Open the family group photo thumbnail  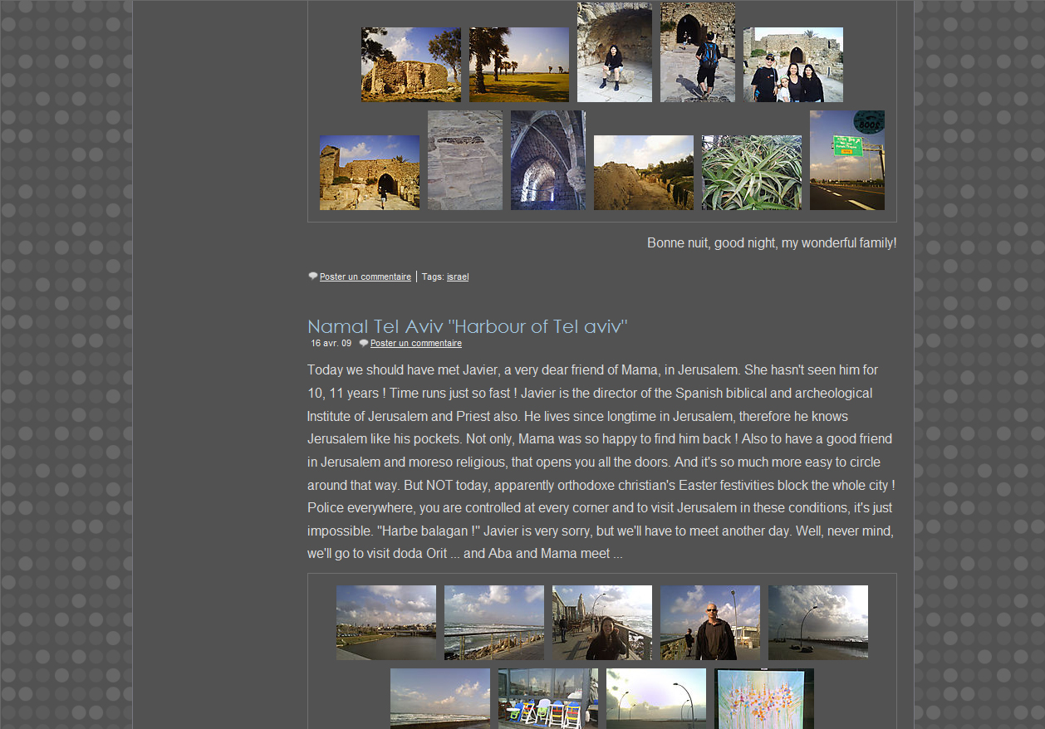tap(792, 65)
